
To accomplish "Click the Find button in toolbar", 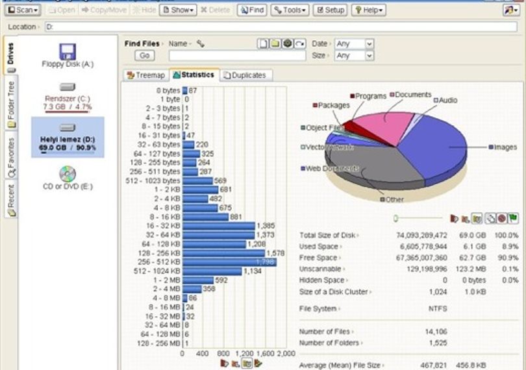I will click(252, 10).
